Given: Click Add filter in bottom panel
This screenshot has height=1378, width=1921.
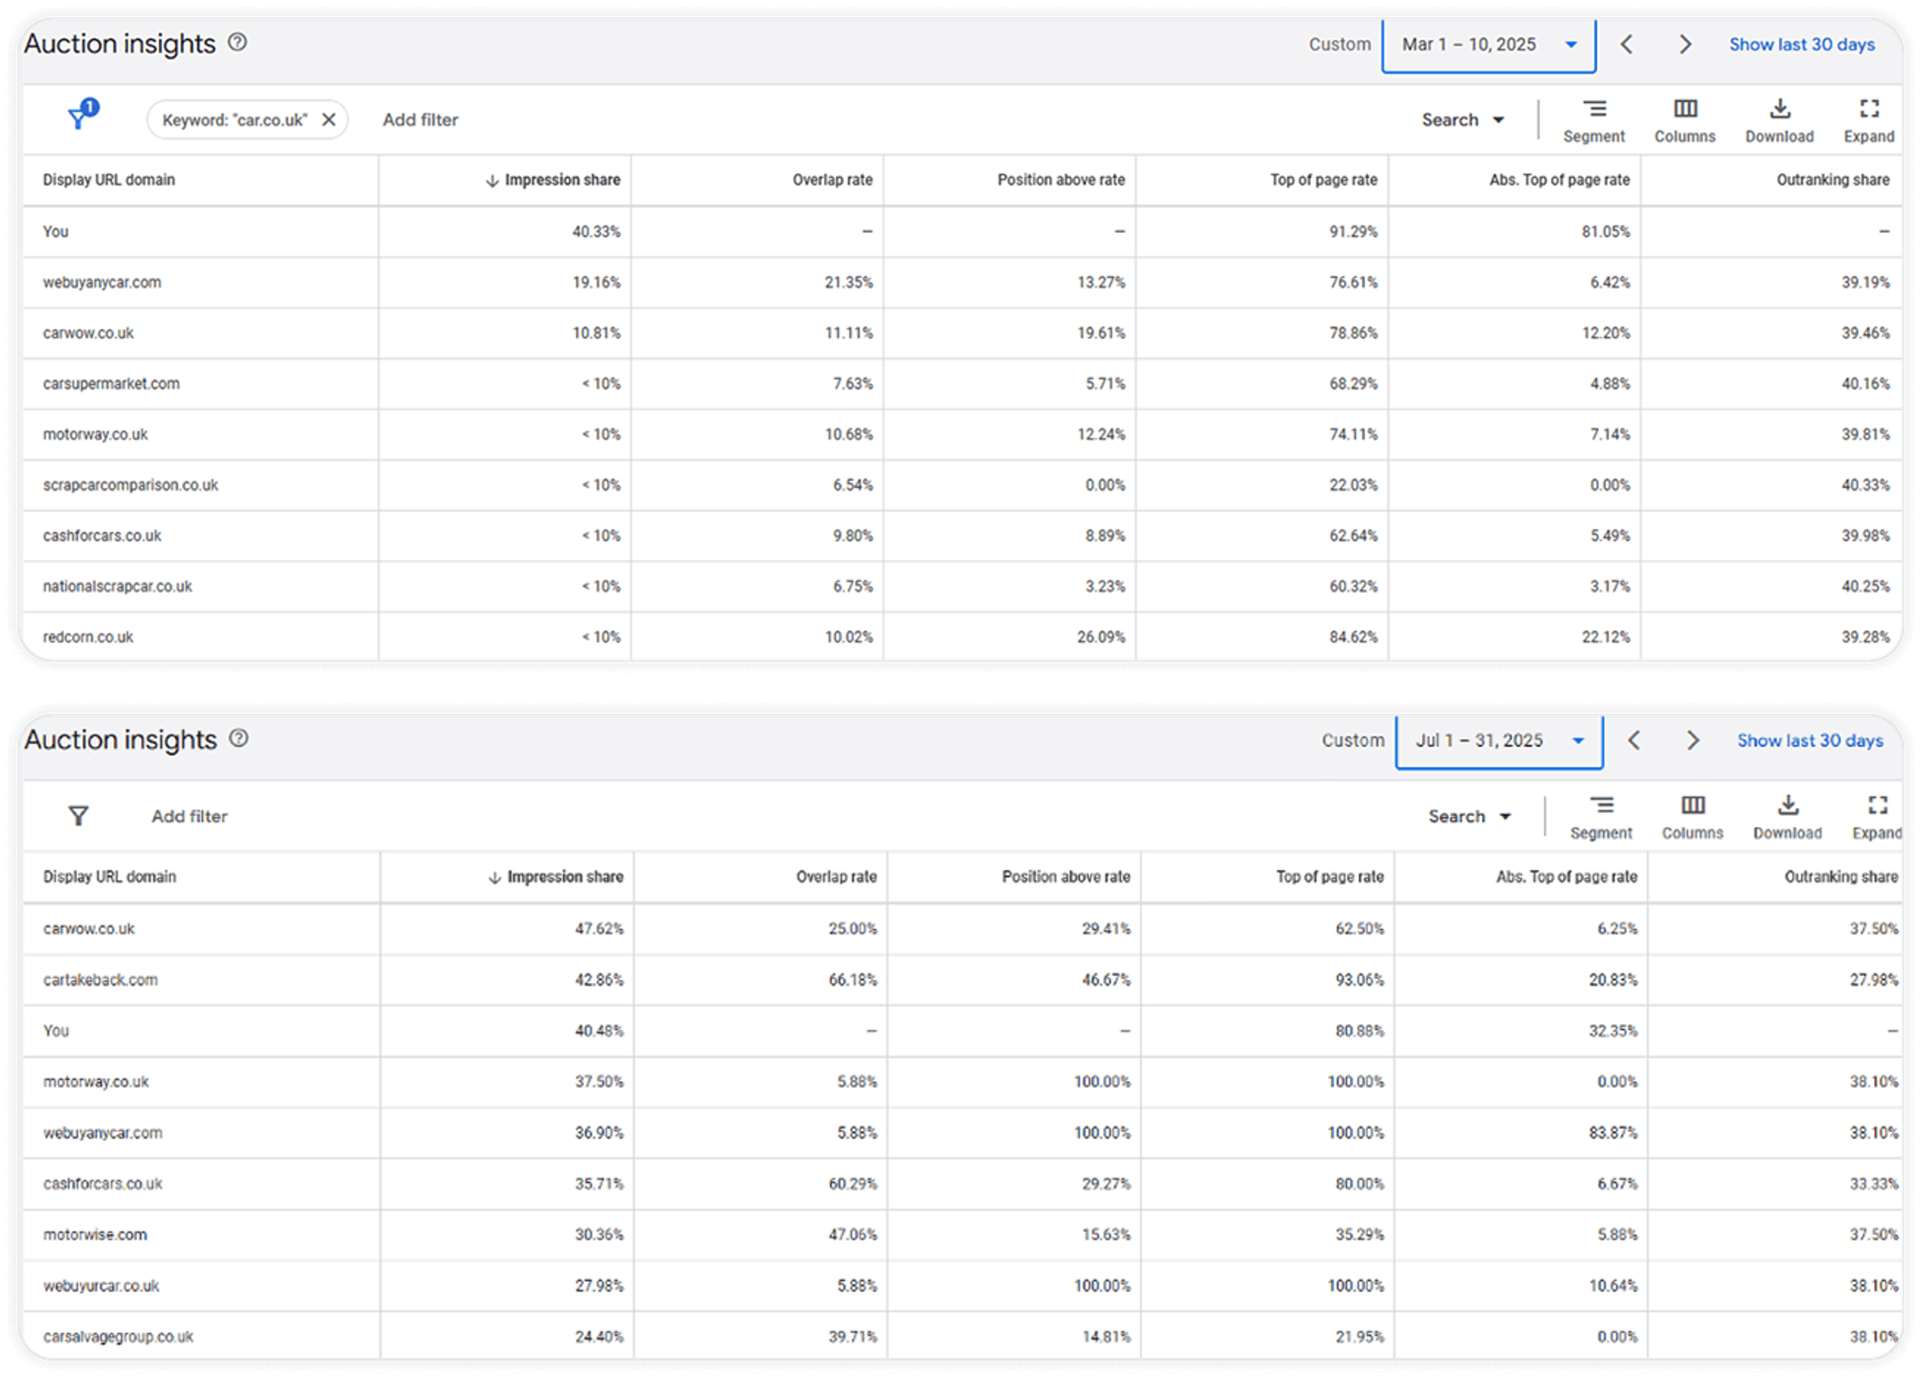Looking at the screenshot, I should tap(190, 816).
